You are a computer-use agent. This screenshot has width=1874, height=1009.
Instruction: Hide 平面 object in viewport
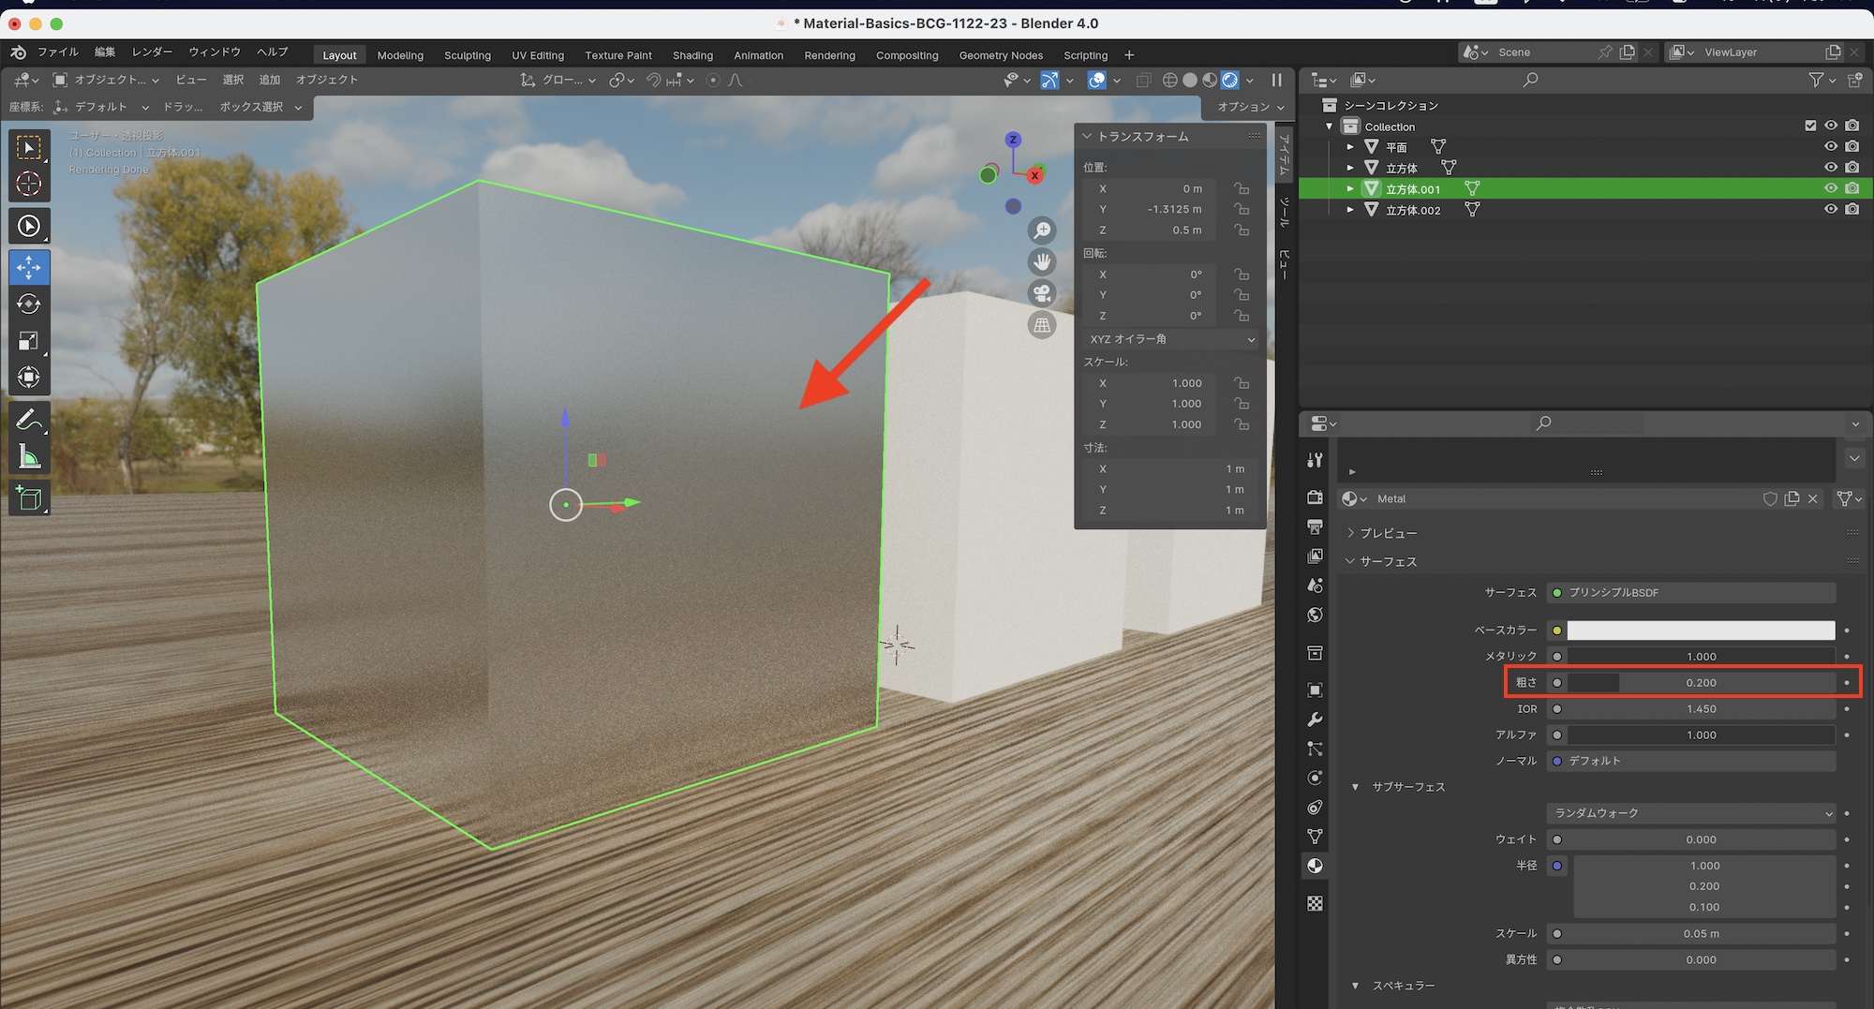pyautogui.click(x=1830, y=146)
